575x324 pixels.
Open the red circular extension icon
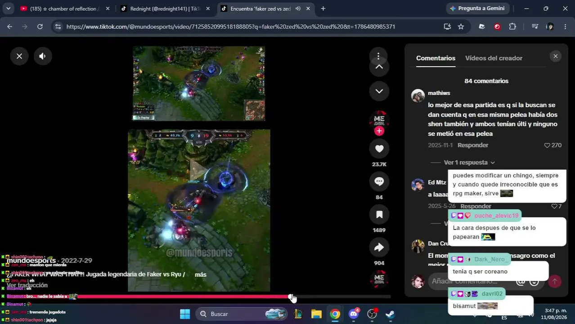[497, 27]
